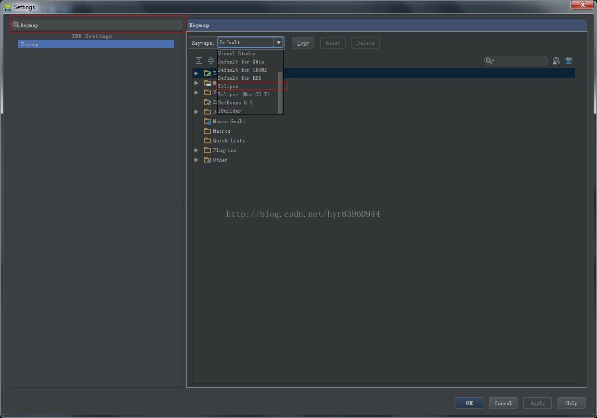Select Eclipse (Mac OS X) keymap
This screenshot has width=597, height=418.
(x=248, y=94)
